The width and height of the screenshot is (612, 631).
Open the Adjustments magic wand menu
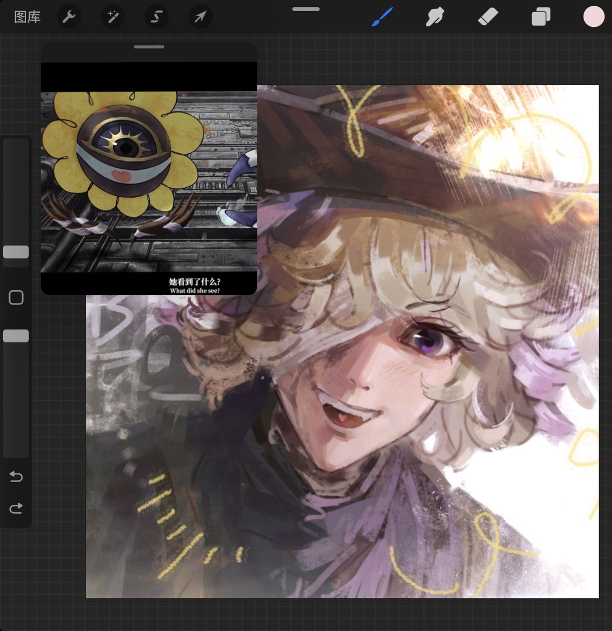(x=113, y=17)
